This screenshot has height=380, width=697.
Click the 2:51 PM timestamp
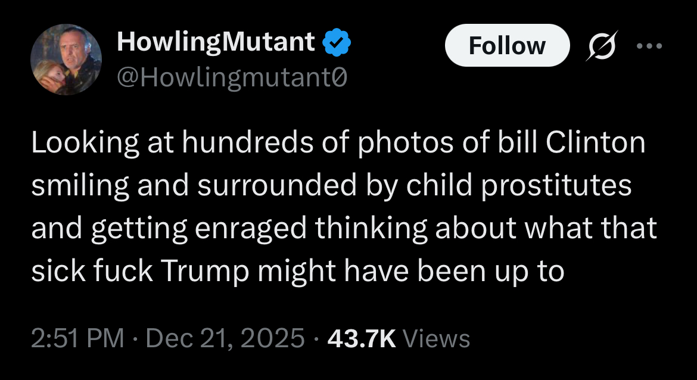point(77,338)
